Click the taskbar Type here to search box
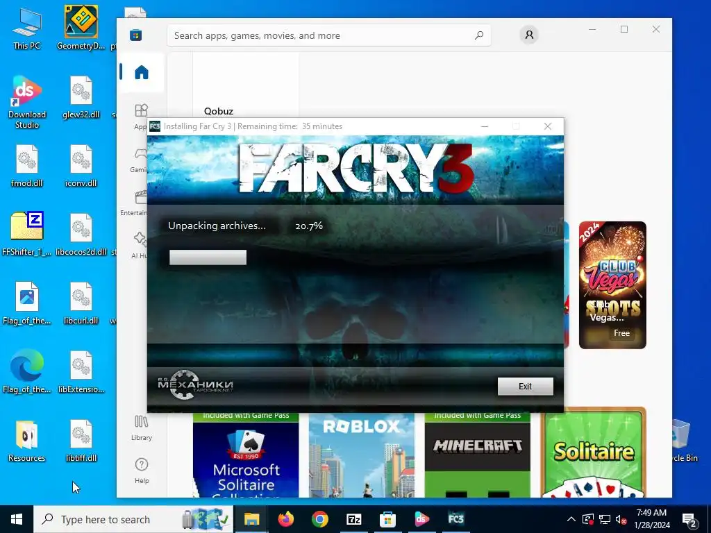 pos(133,519)
